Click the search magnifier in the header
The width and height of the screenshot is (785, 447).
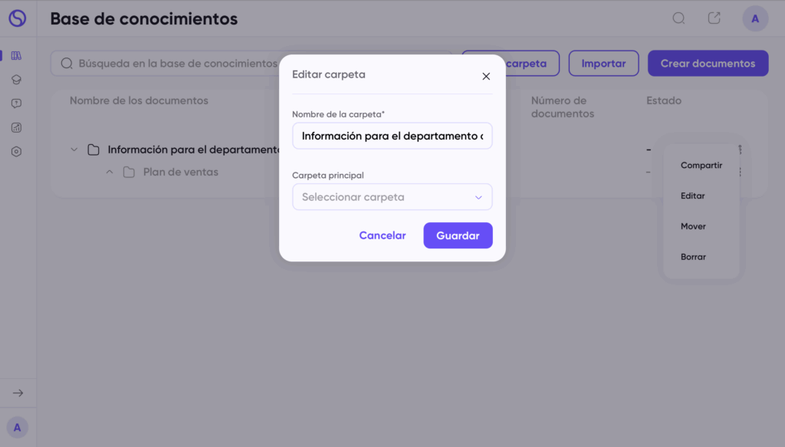678,18
